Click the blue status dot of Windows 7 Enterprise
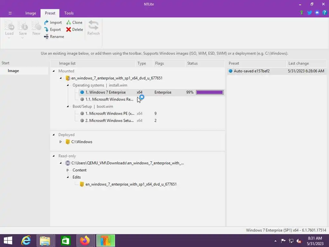This screenshot has height=247, width=329. point(82,92)
